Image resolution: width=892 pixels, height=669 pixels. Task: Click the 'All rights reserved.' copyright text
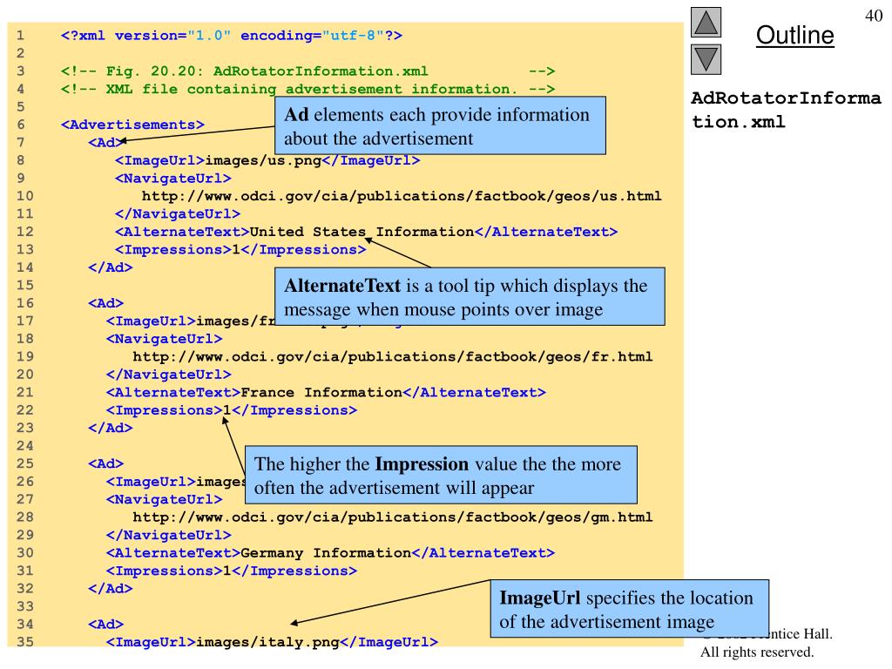click(x=757, y=652)
